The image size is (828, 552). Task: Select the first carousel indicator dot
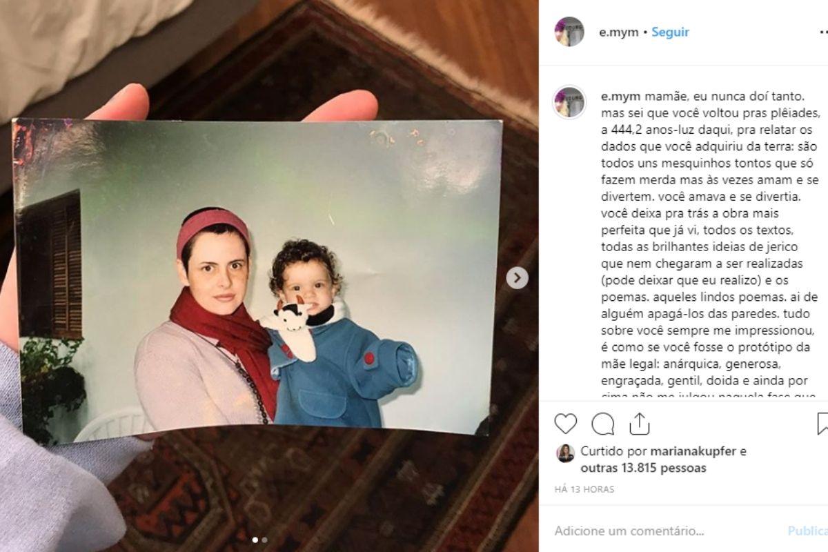[x=255, y=540]
